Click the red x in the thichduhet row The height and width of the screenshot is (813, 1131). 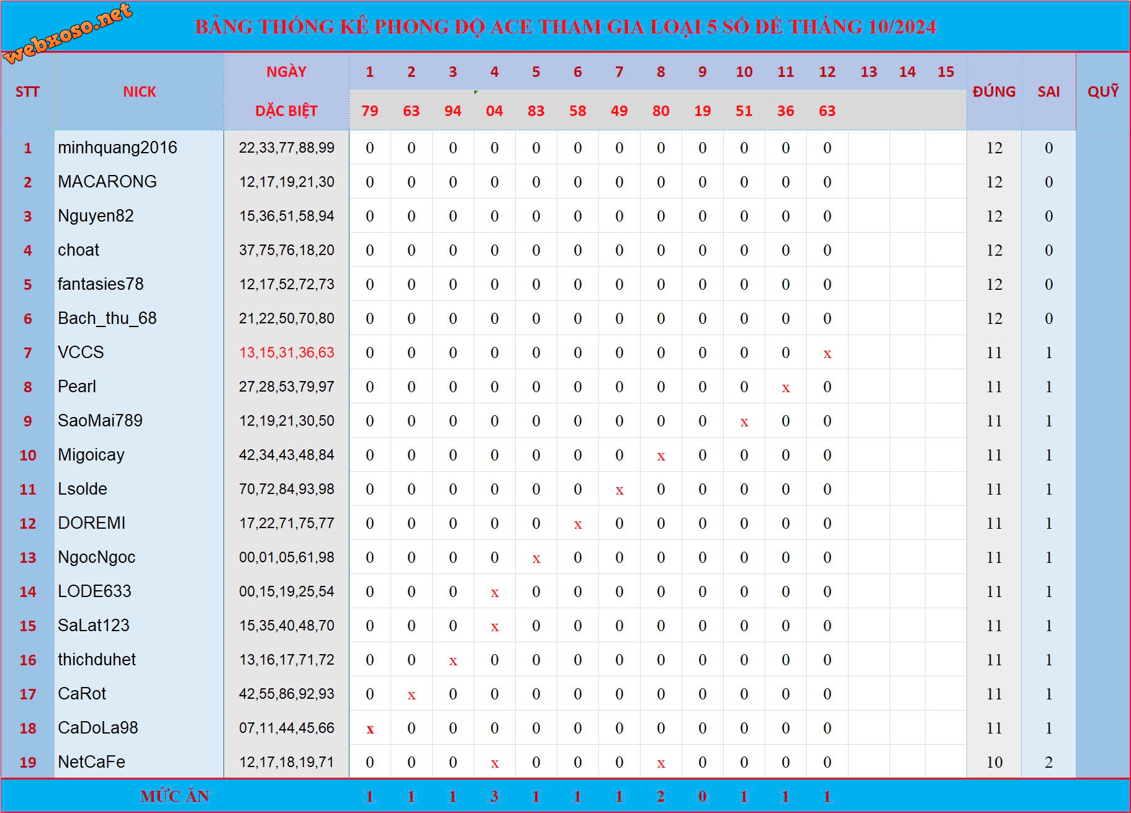pos(453,661)
